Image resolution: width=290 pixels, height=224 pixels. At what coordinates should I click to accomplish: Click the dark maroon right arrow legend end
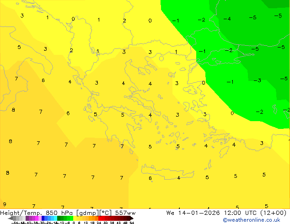131,218
